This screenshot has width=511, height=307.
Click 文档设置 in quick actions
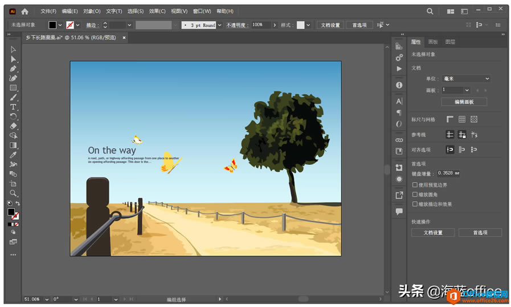[x=433, y=233]
